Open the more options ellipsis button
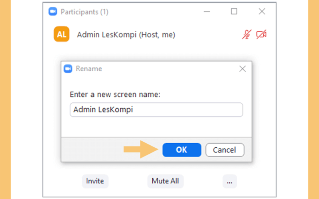This screenshot has height=199, width=319. [230, 181]
